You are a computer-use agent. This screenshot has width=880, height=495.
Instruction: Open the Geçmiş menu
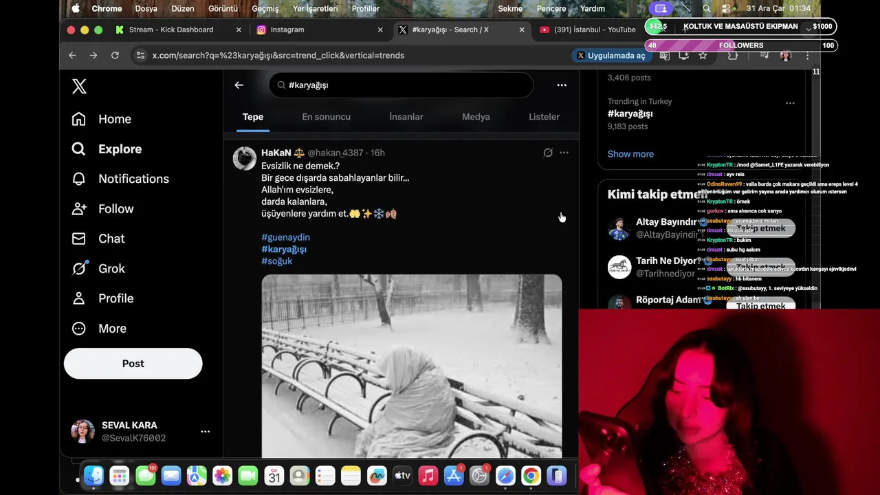pyautogui.click(x=265, y=9)
